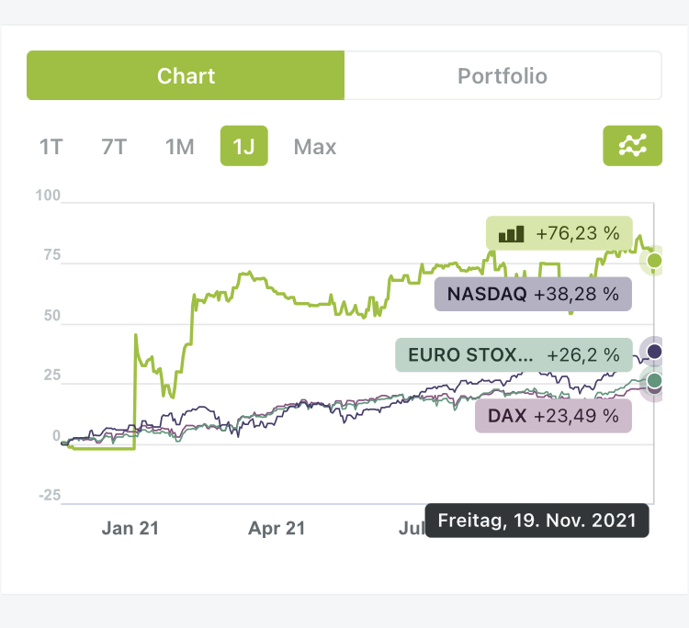The image size is (689, 628).
Task: Click the NASDAQ +38,28 % label
Action: (x=533, y=295)
